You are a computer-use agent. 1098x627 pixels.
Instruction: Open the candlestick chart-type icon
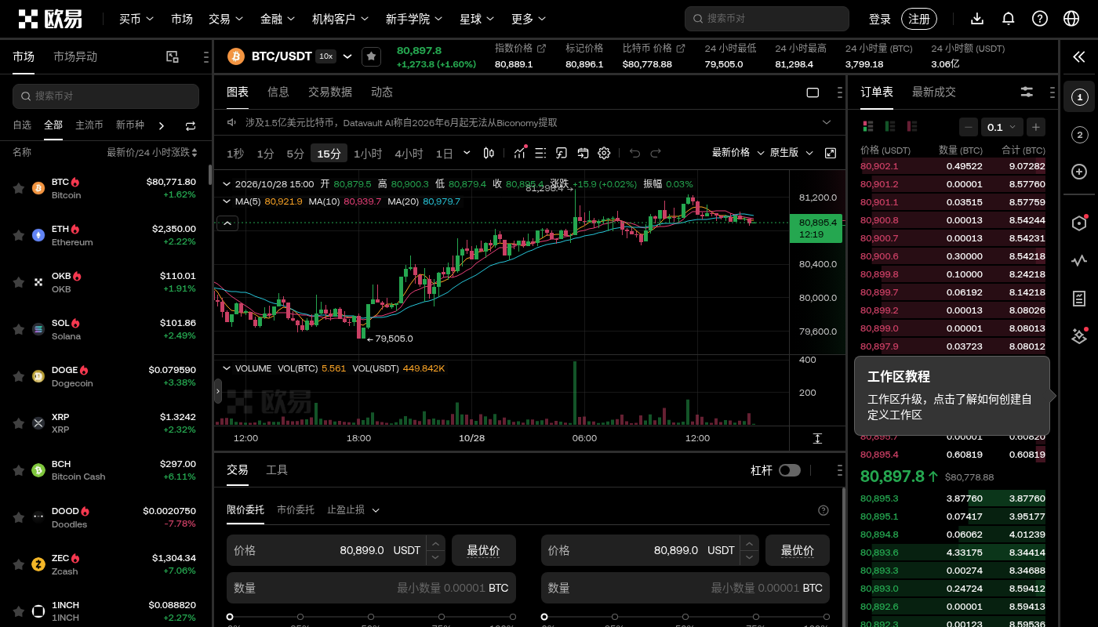(489, 153)
